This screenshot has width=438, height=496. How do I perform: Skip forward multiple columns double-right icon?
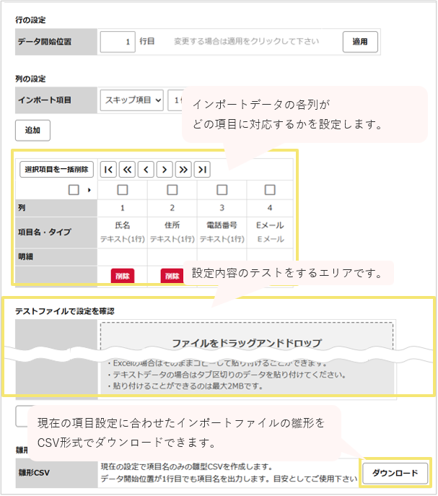(183, 170)
